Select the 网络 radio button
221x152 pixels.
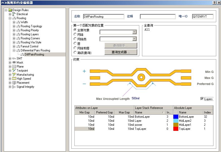[x=75, y=34]
